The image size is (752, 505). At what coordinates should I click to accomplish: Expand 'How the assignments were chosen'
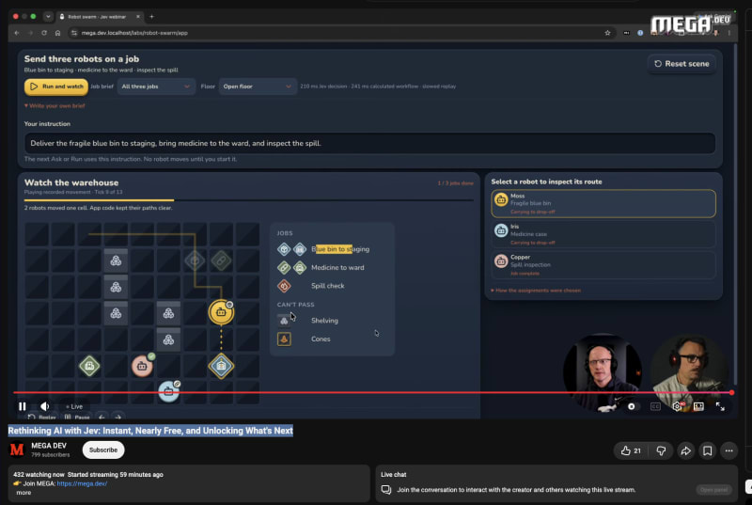pos(535,291)
